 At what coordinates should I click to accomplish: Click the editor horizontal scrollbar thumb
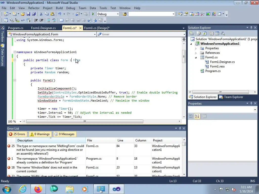[x=85, y=122]
